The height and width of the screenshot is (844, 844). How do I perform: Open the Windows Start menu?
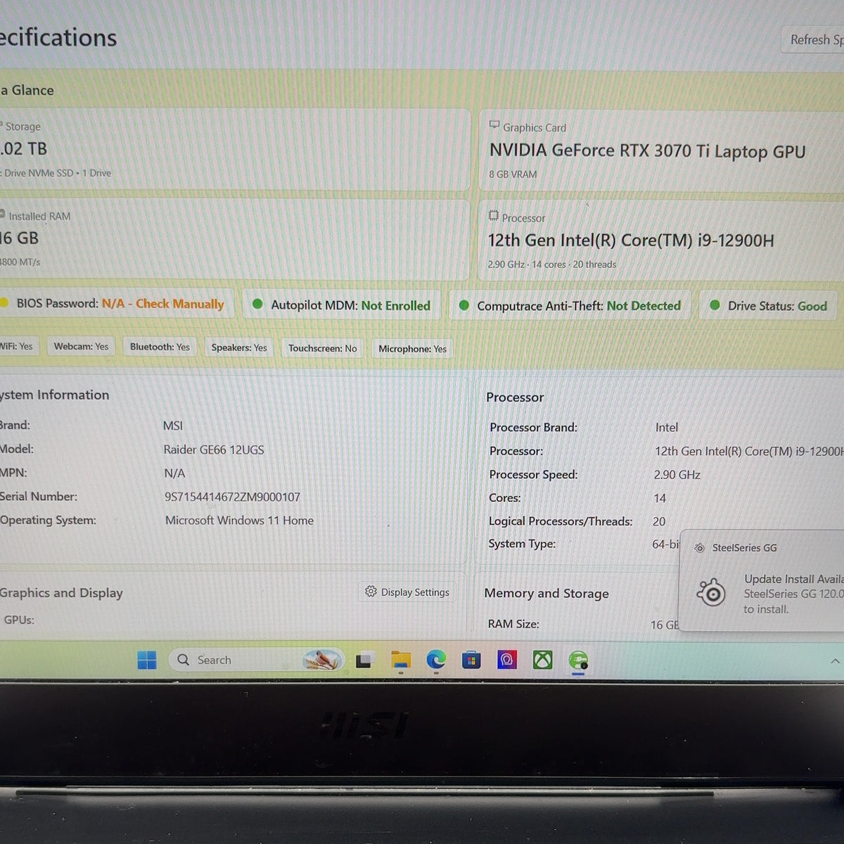click(147, 660)
